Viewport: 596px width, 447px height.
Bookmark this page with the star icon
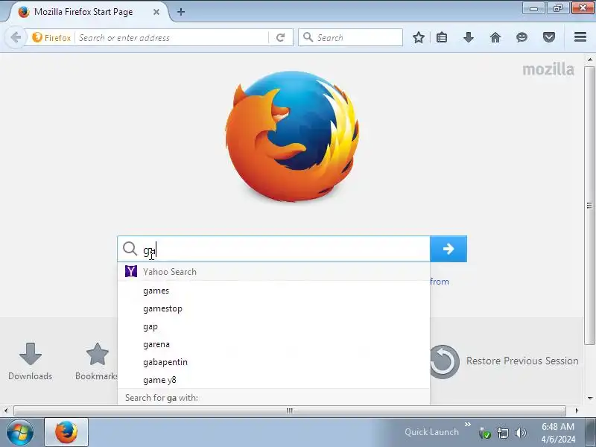(x=419, y=37)
